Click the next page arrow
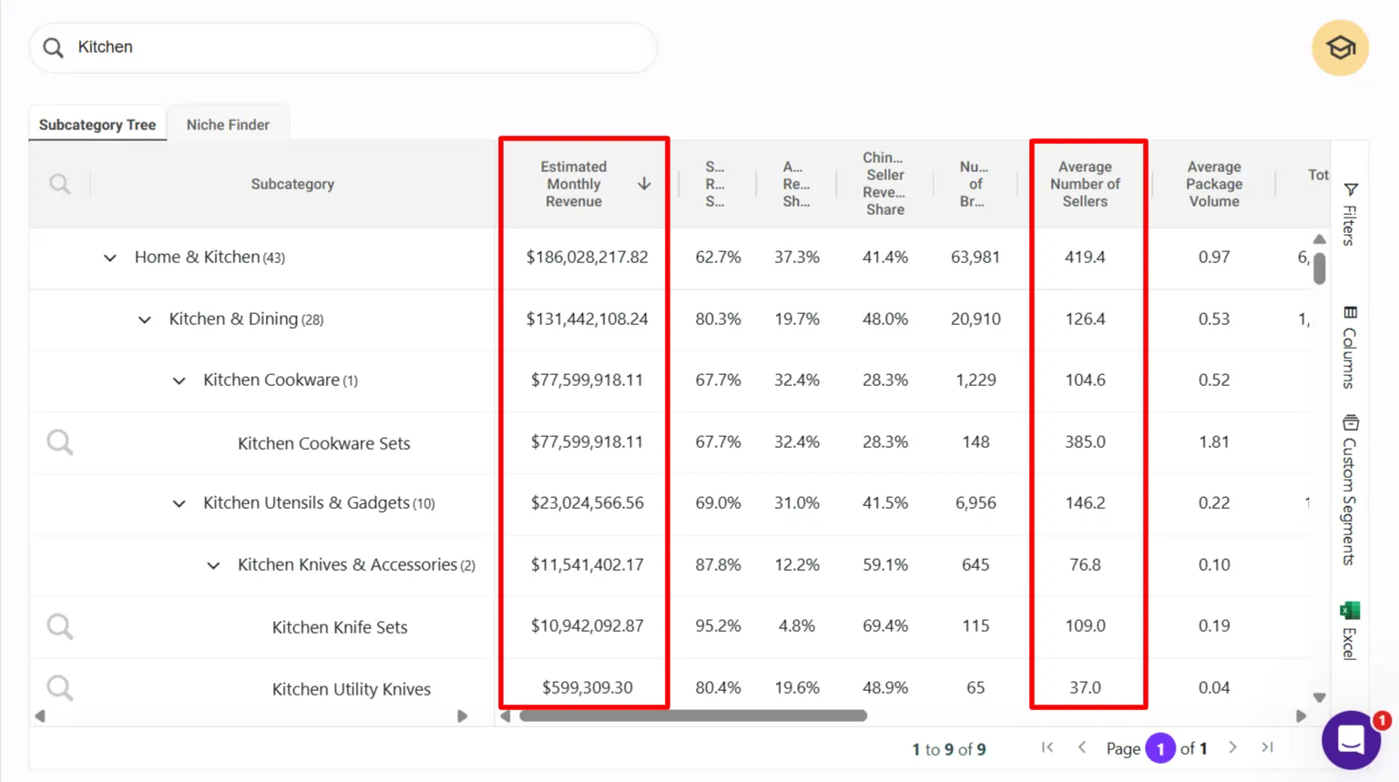Image resolution: width=1399 pixels, height=782 pixels. point(1232,746)
